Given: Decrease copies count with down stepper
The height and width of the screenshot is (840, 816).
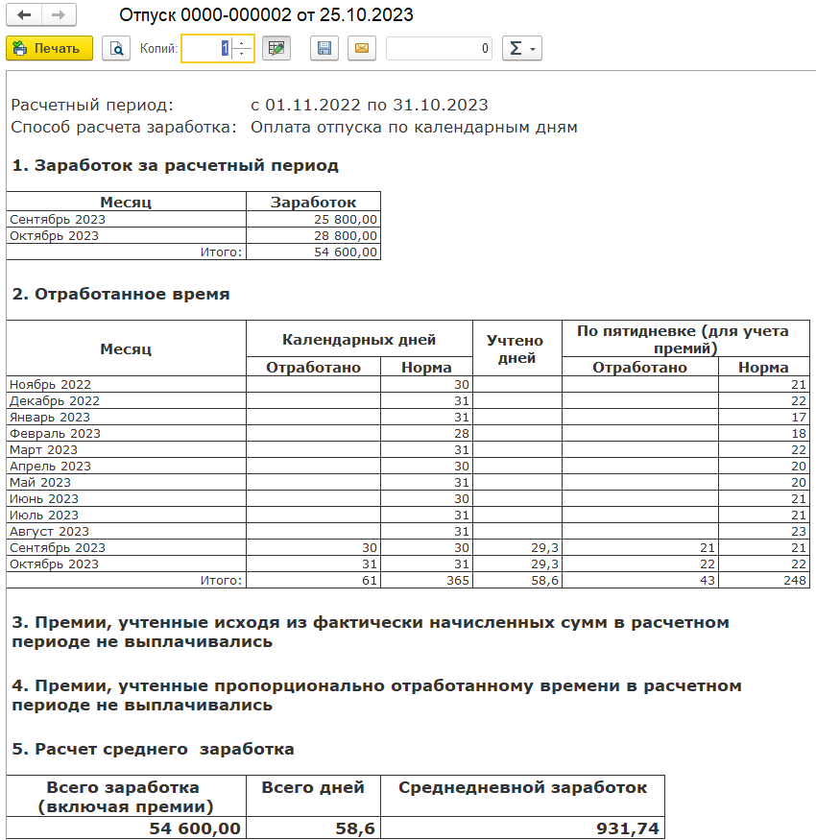Looking at the screenshot, I should (242, 54).
